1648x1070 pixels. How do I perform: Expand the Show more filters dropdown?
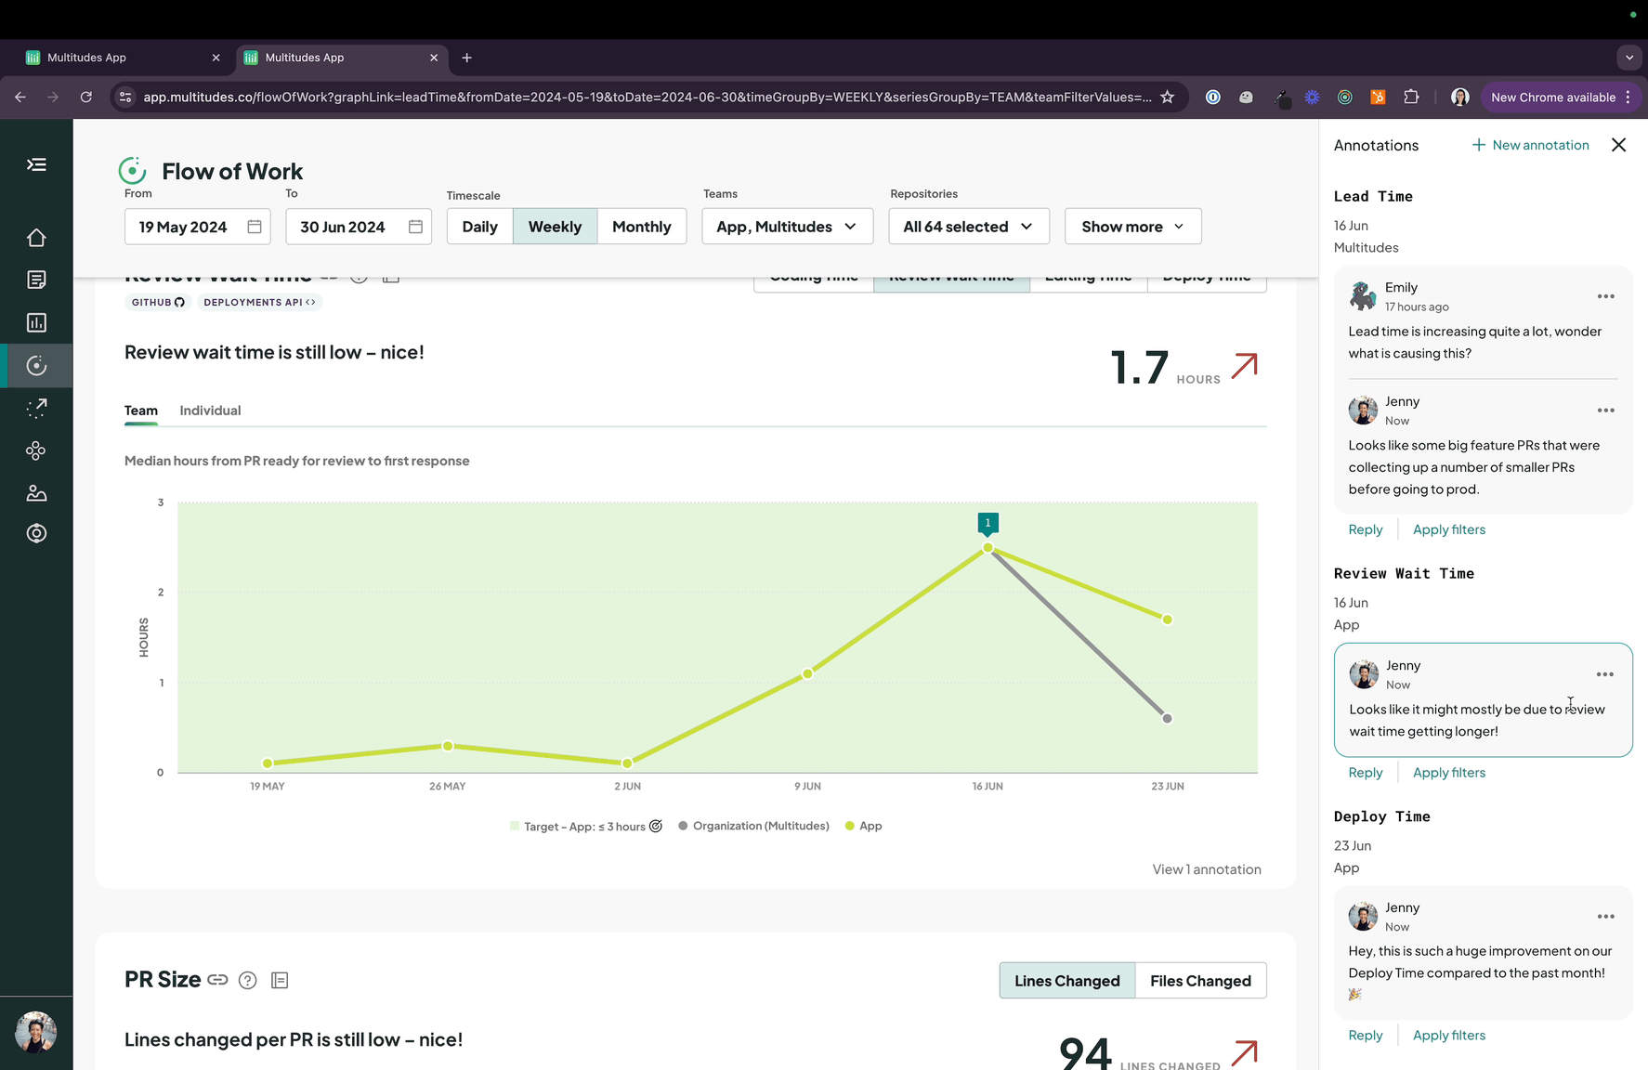coord(1132,227)
